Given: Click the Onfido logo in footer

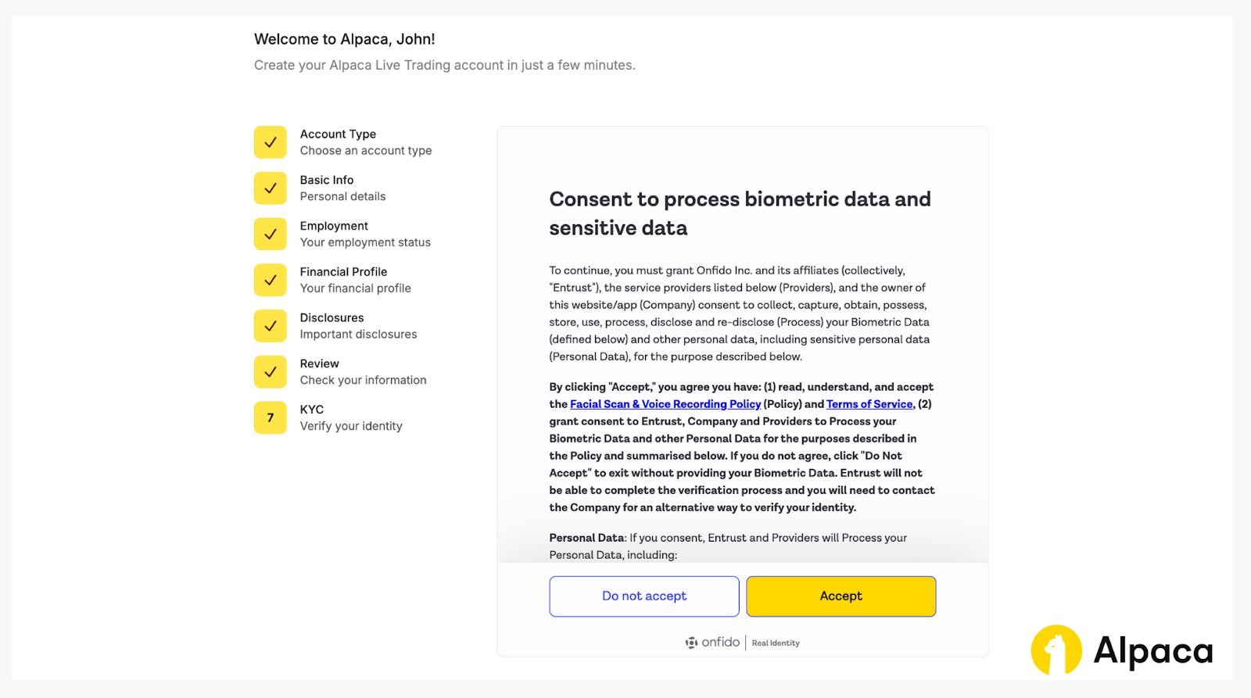Looking at the screenshot, I should [x=712, y=643].
